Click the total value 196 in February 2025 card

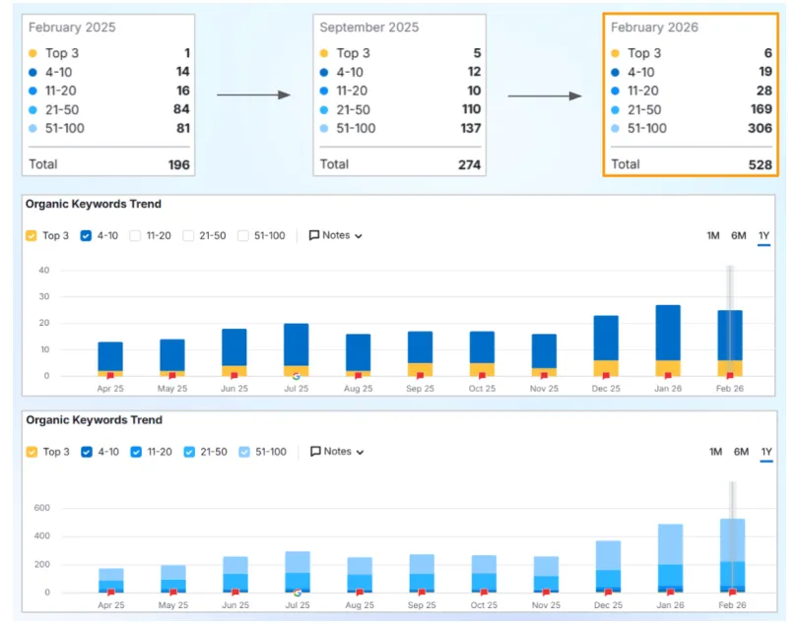tap(178, 164)
